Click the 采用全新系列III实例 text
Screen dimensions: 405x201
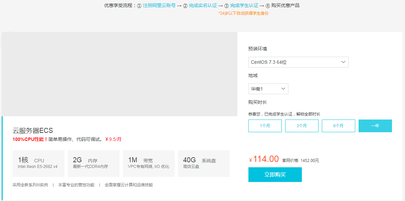30,185
